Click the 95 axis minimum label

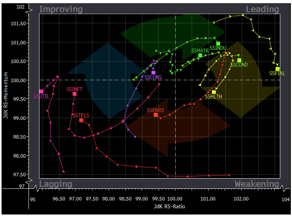pyautogui.click(x=32, y=200)
